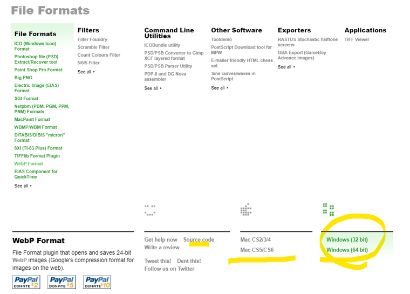This screenshot has height=294, width=410.
Task: Click the PayPal Donate $10 button
Action: click(x=98, y=282)
